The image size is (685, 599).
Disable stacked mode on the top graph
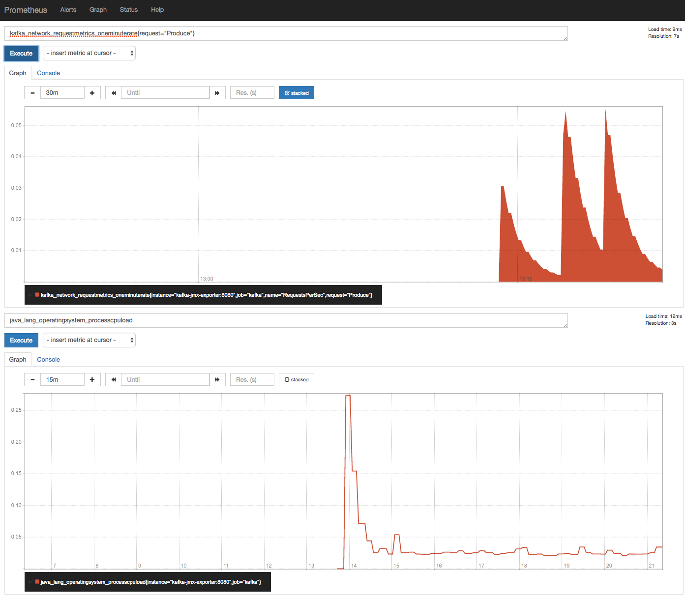296,92
